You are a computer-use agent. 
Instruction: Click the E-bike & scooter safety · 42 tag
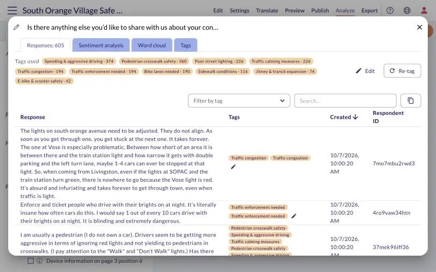[44, 81]
